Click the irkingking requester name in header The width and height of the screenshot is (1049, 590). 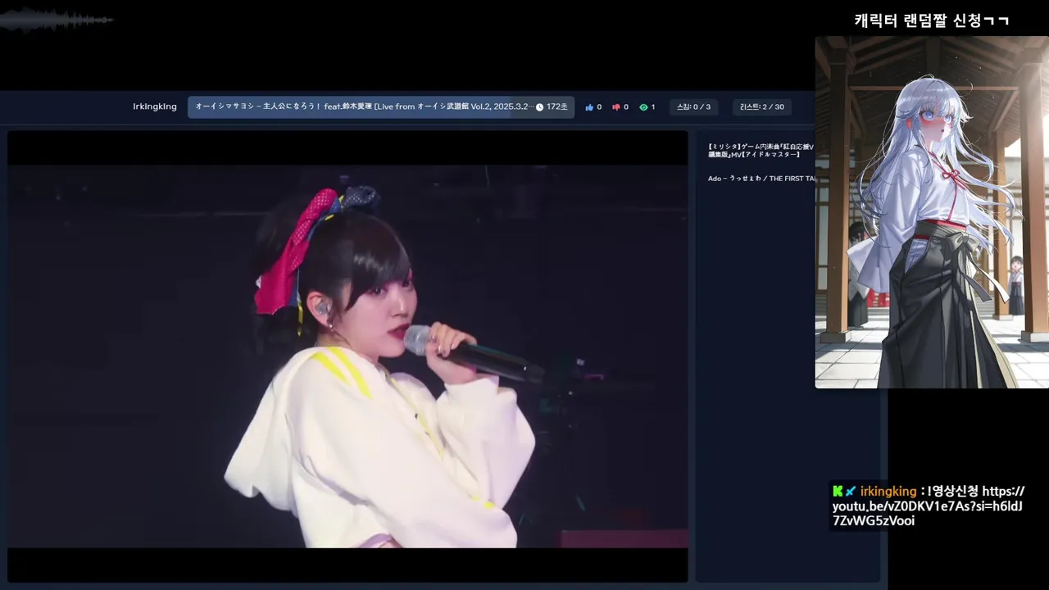[x=155, y=107]
